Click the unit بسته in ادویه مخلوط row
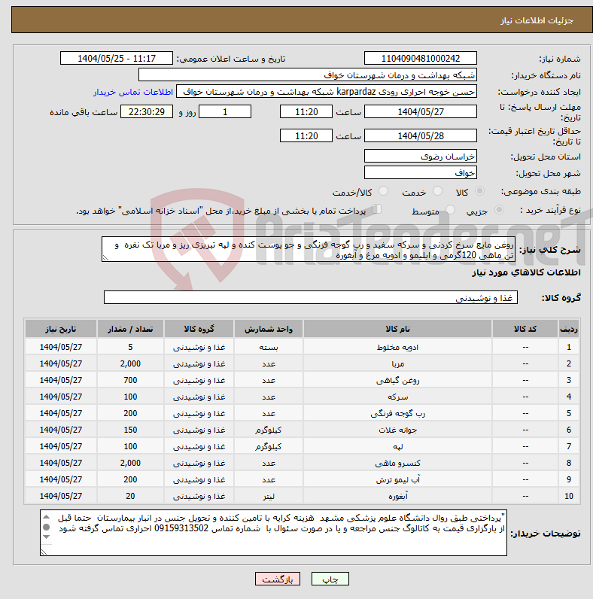Screen dimensions: 593x599 pos(269,347)
